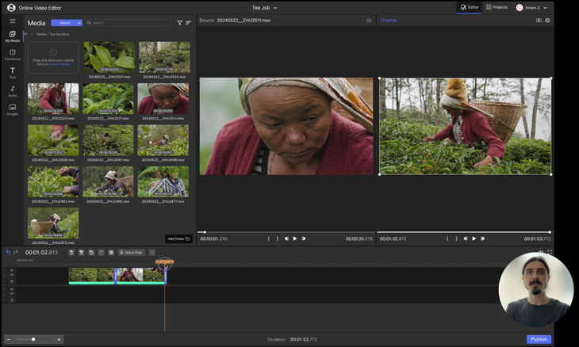Viewport: 579px width, 347px height.
Task: Open the Audio panel in the sidebar
Action: click(x=13, y=91)
